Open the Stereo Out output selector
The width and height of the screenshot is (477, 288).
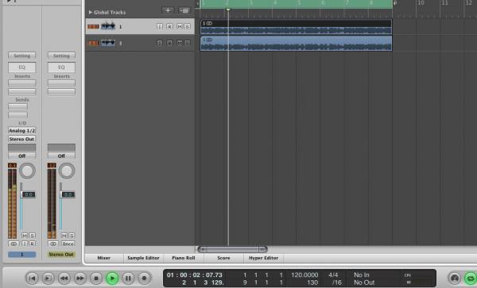pyautogui.click(x=22, y=139)
